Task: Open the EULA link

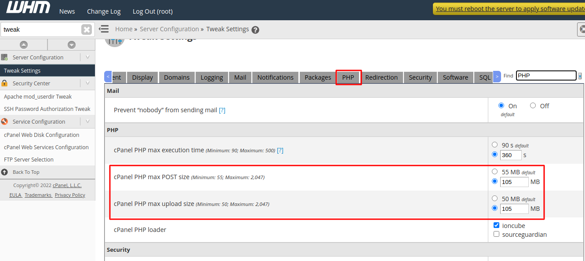Action: (15, 195)
